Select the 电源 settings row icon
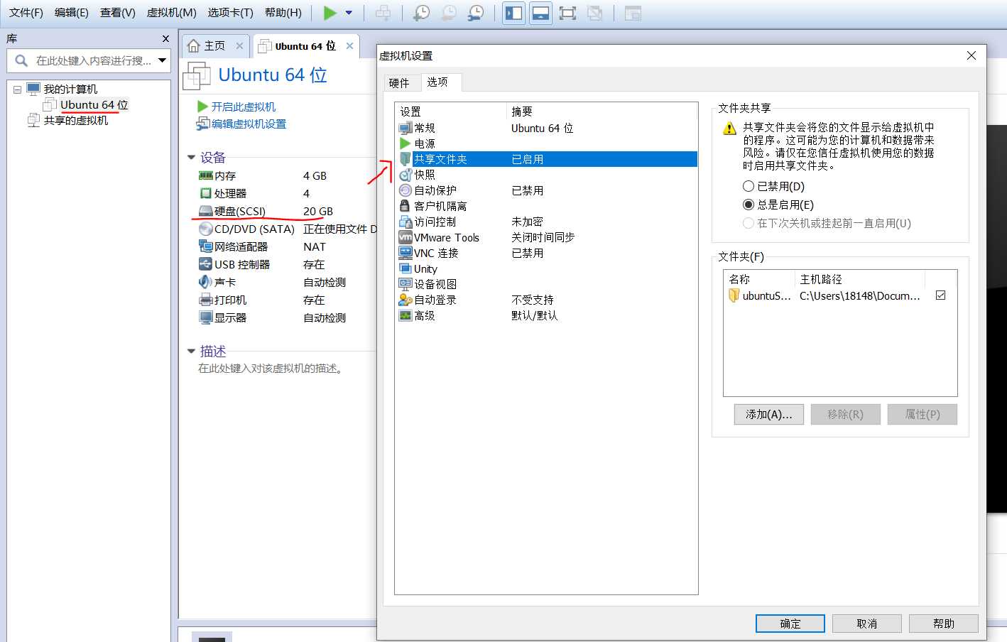 pos(405,143)
